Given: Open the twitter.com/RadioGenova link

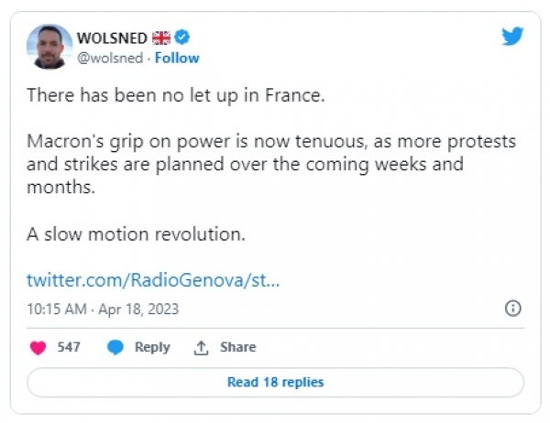Looking at the screenshot, I should [x=153, y=279].
